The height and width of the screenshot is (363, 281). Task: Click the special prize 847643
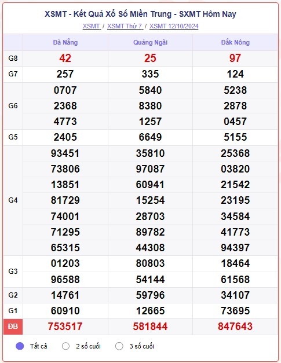pos(235,327)
